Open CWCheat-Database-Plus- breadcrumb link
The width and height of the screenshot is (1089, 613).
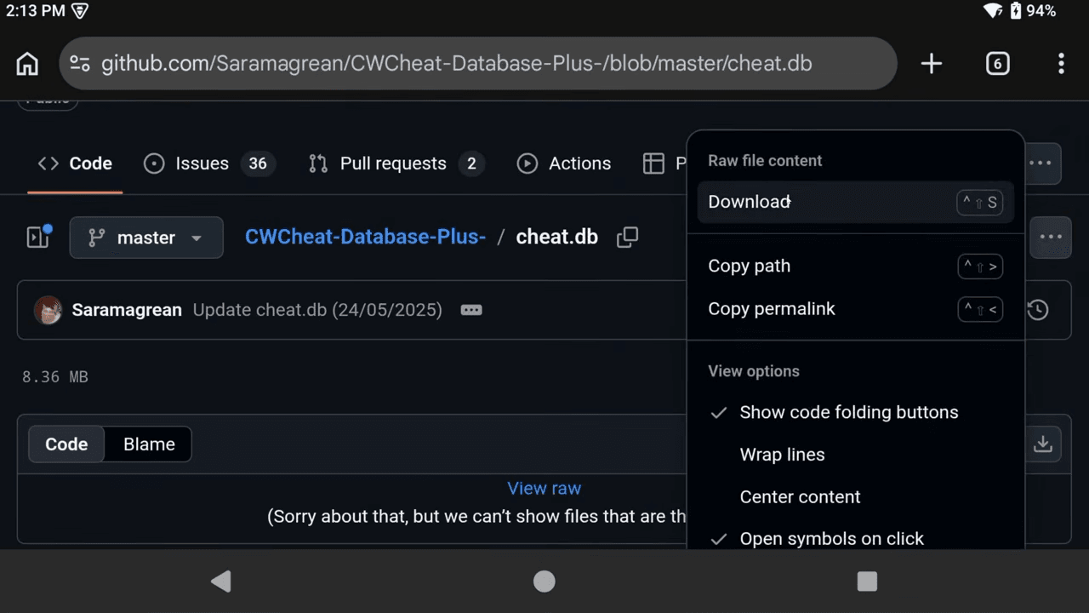click(x=366, y=237)
